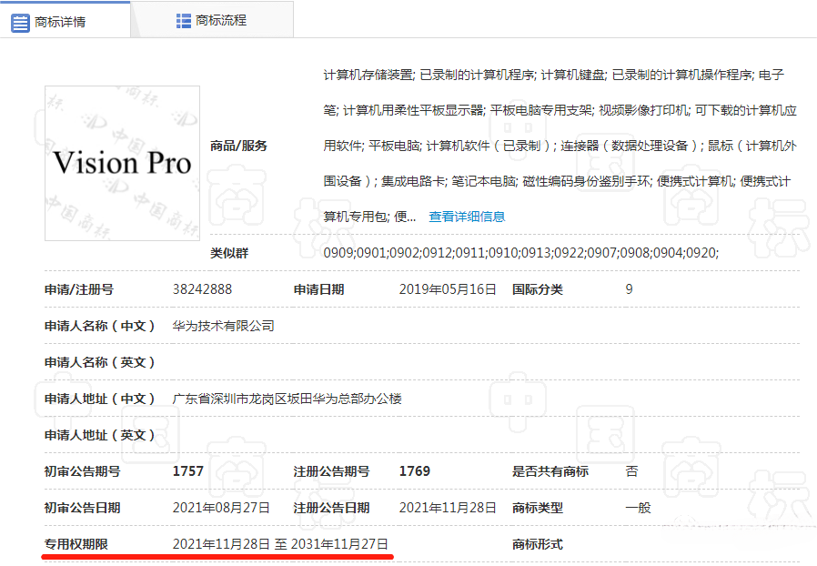Viewport: 817px width, 566px height.
Task: Click the 类似群 codes starting with 0909
Action: click(521, 253)
